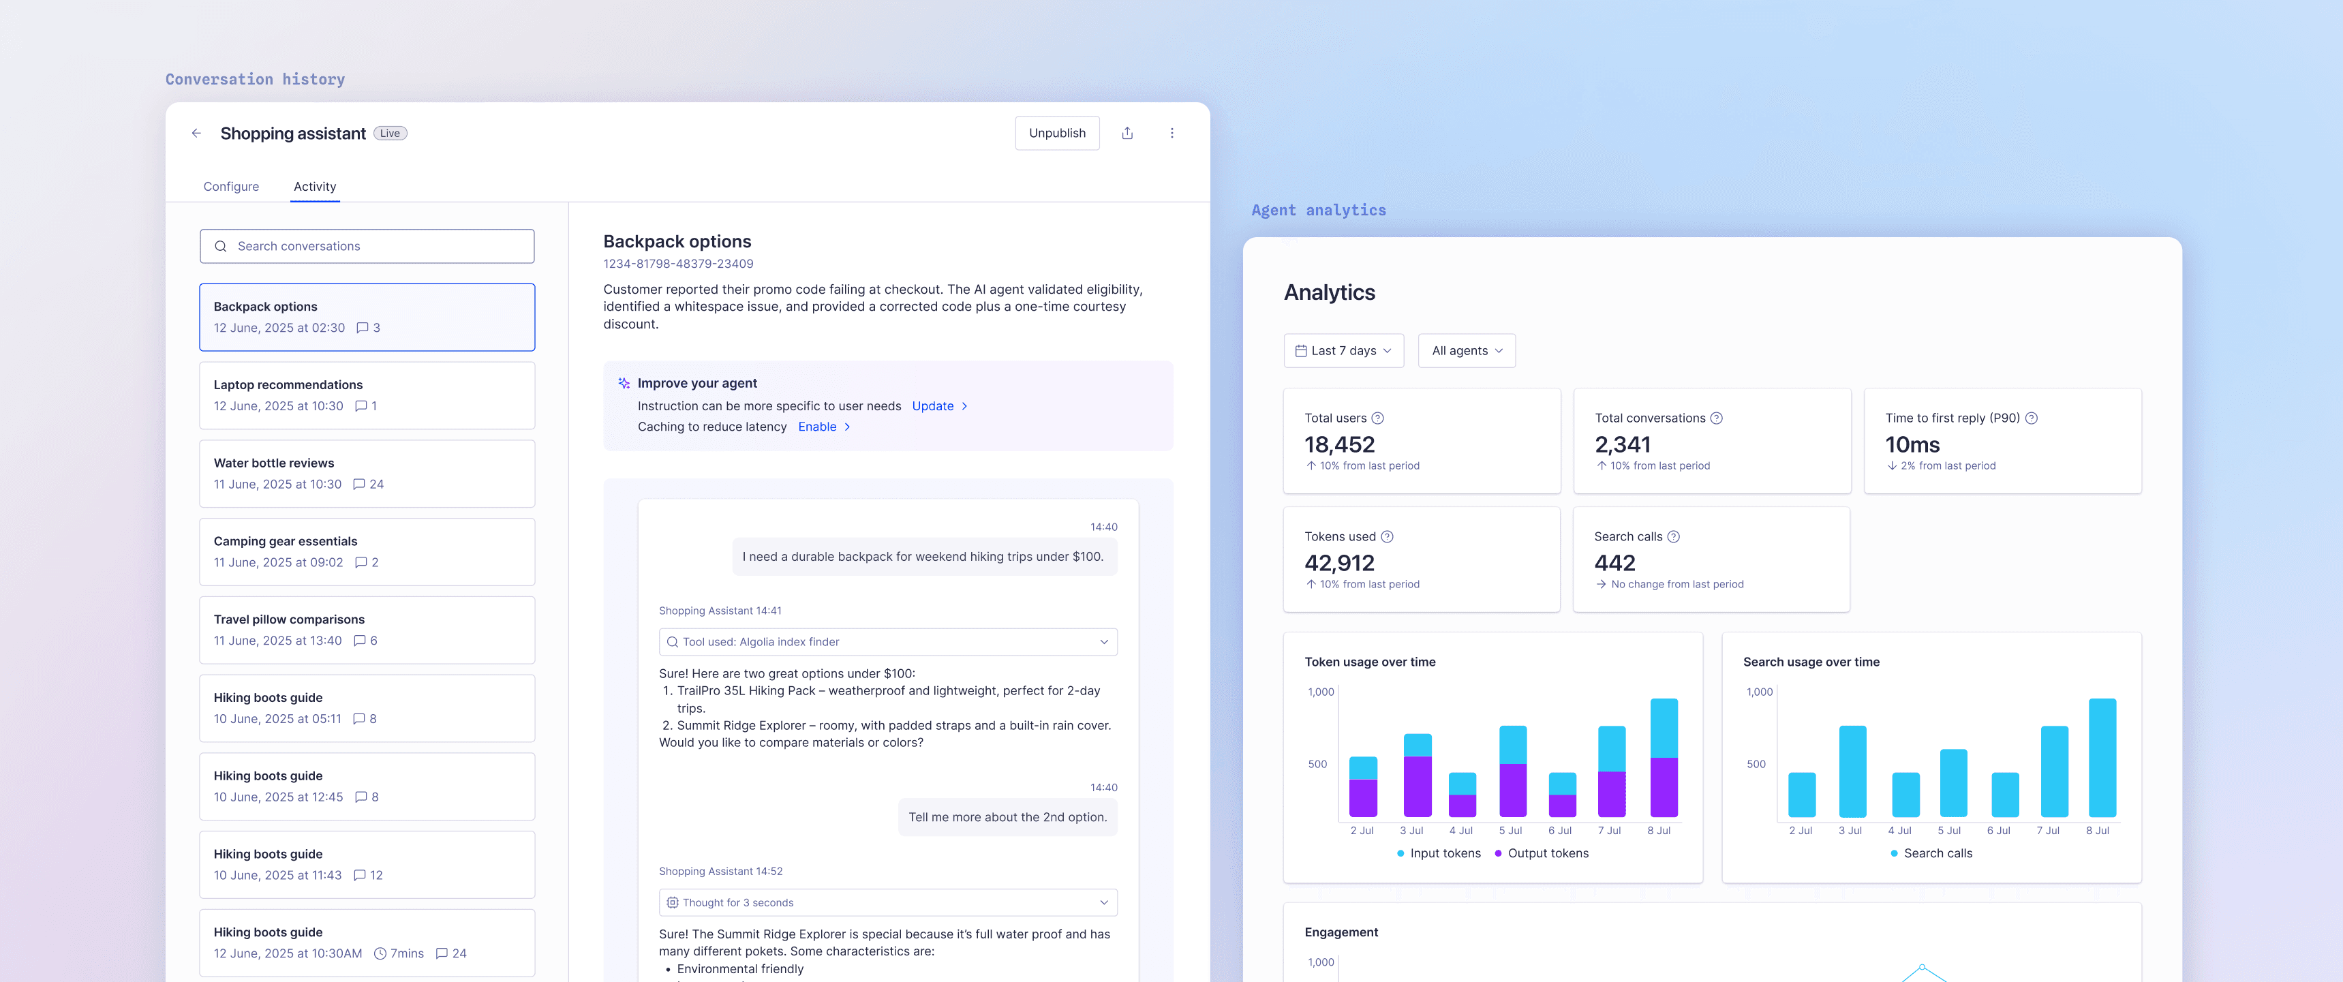Select the Activity tab

315,187
